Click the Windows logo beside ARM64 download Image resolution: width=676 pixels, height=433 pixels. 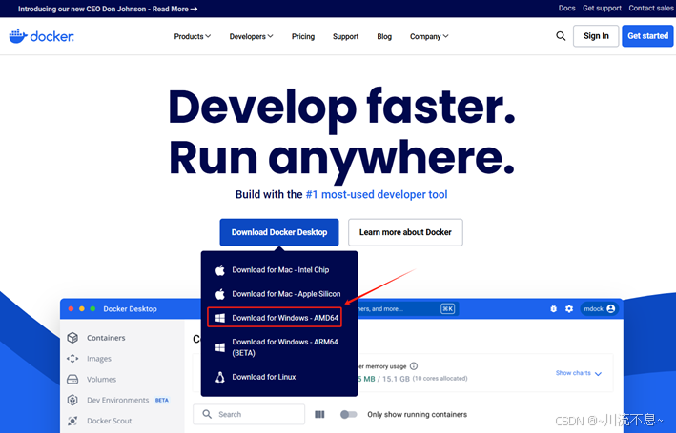pos(220,347)
